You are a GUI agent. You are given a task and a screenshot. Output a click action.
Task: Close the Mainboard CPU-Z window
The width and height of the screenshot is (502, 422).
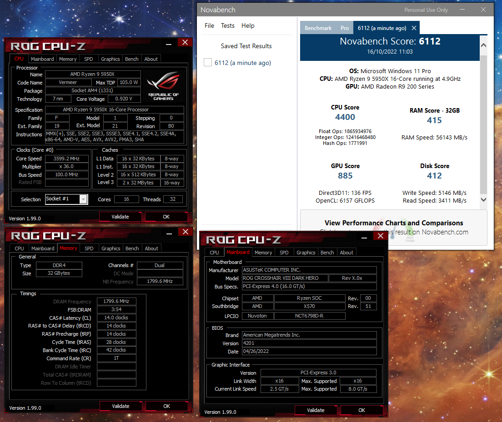[380, 236]
